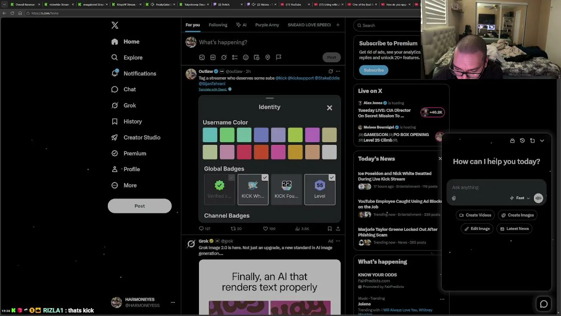The width and height of the screenshot is (561, 316).
Task: Click the Subscribe button for Premium
Action: (x=373, y=70)
